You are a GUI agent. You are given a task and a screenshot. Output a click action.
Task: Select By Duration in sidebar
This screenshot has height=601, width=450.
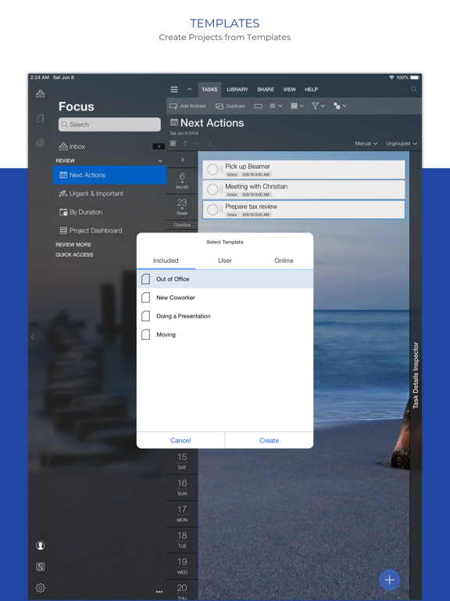tap(109, 212)
